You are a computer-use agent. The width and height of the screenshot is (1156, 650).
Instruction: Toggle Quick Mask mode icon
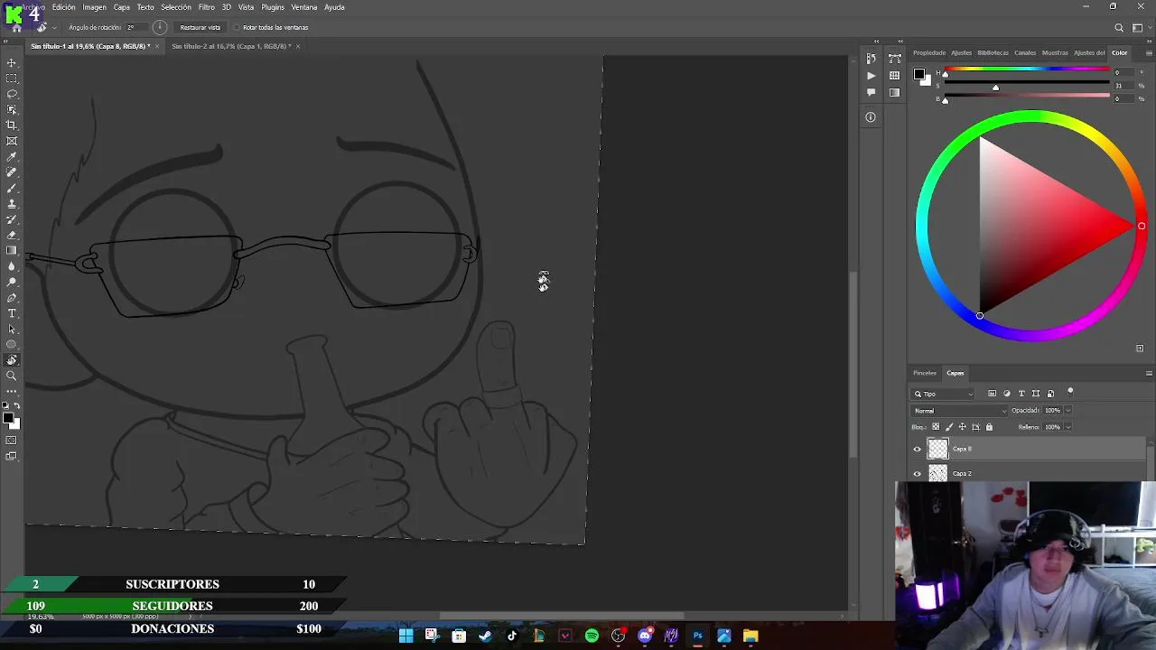click(x=12, y=441)
